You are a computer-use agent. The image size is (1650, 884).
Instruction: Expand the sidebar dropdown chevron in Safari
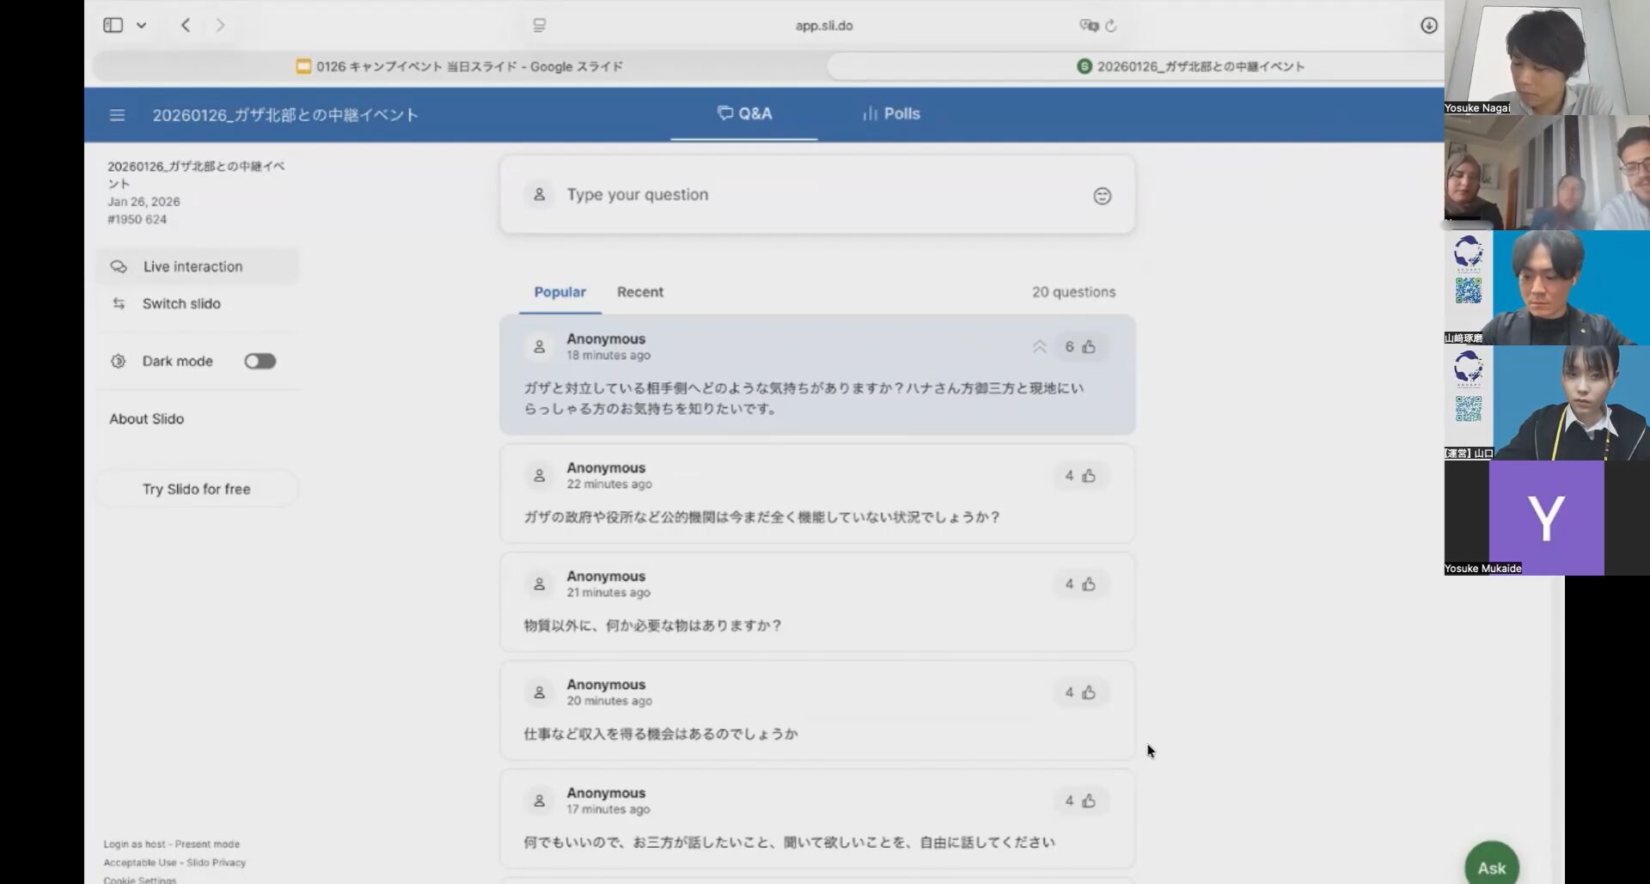[x=142, y=26]
